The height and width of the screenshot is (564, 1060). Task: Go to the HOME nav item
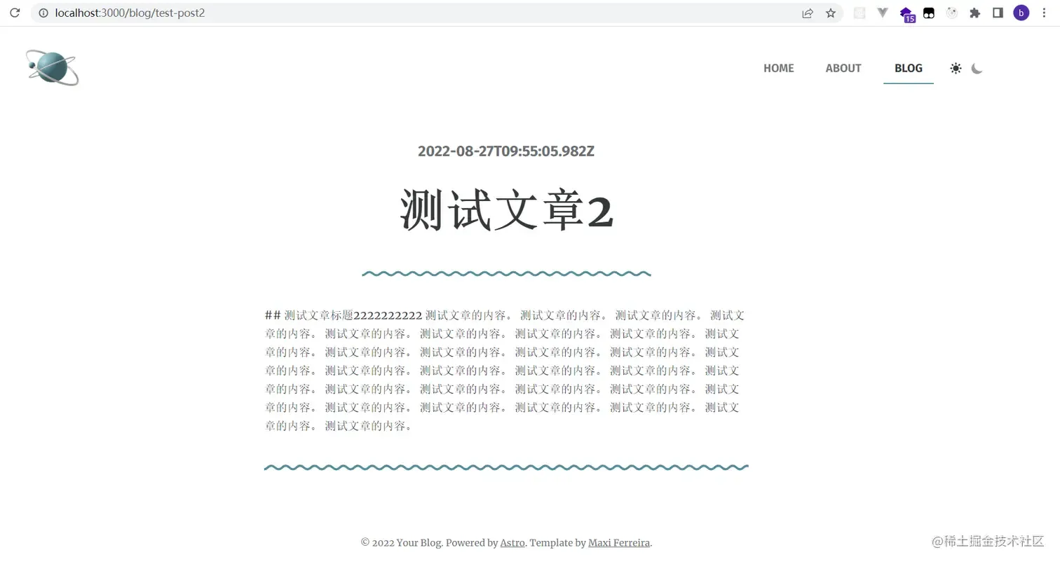[779, 68]
